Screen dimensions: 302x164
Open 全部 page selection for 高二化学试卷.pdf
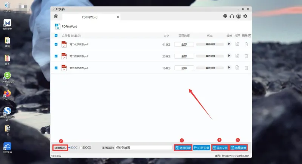[x=184, y=44]
